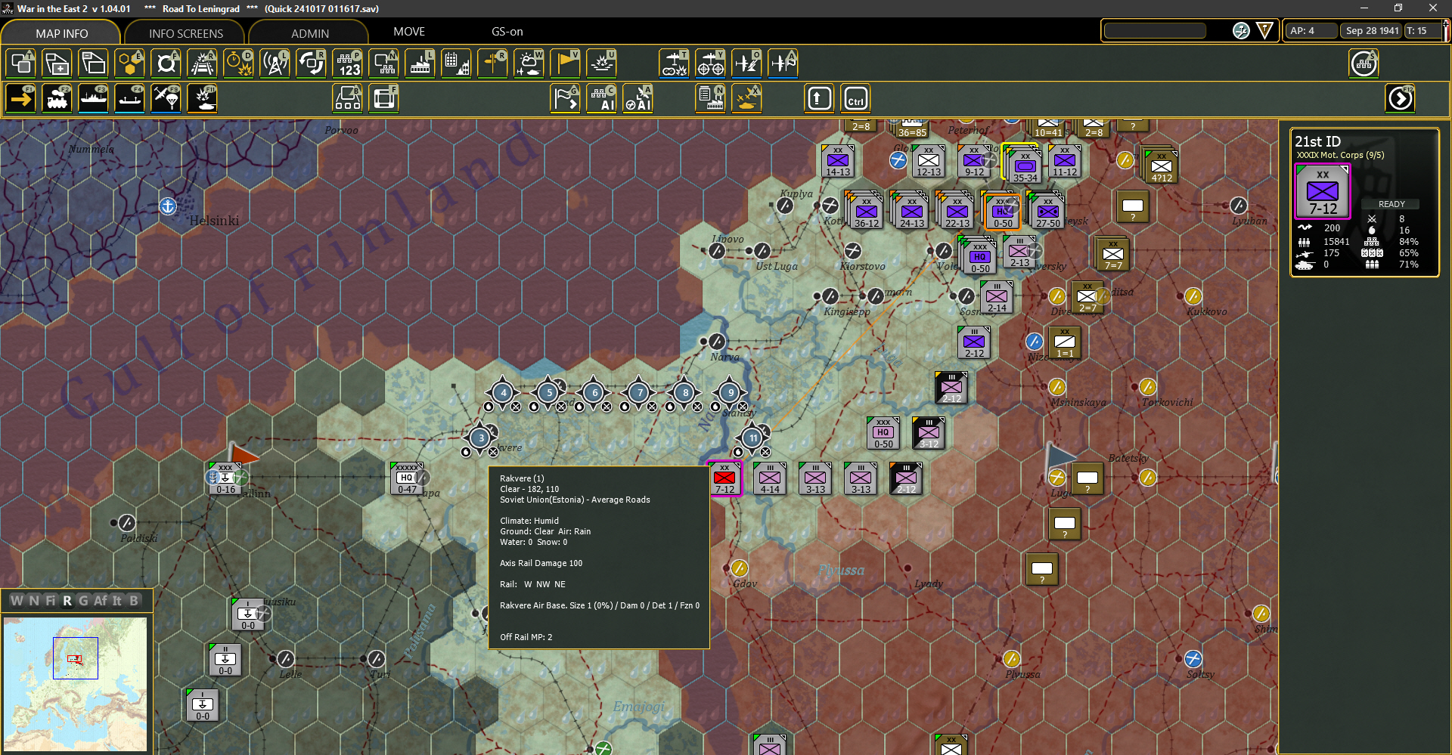The height and width of the screenshot is (755, 1452).
Task: Click the rotate arrows (R) toolbar icon
Action: tap(311, 63)
